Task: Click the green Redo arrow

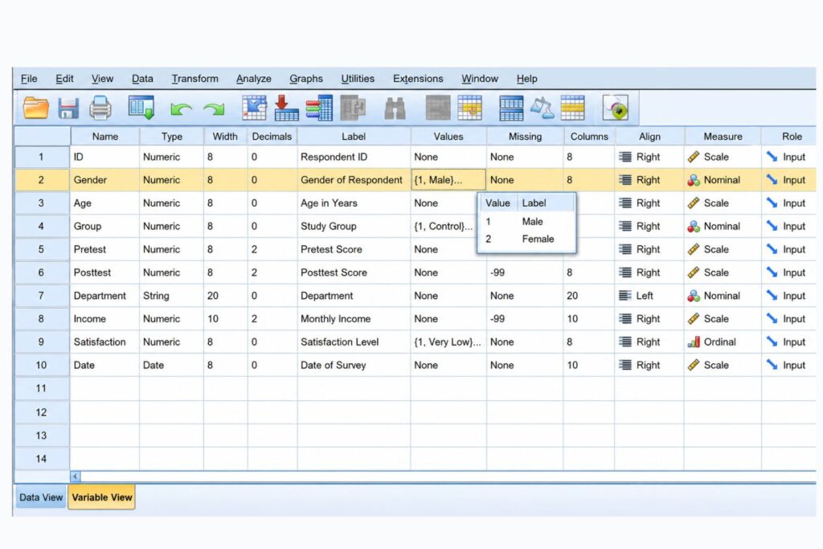Action: tap(214, 109)
